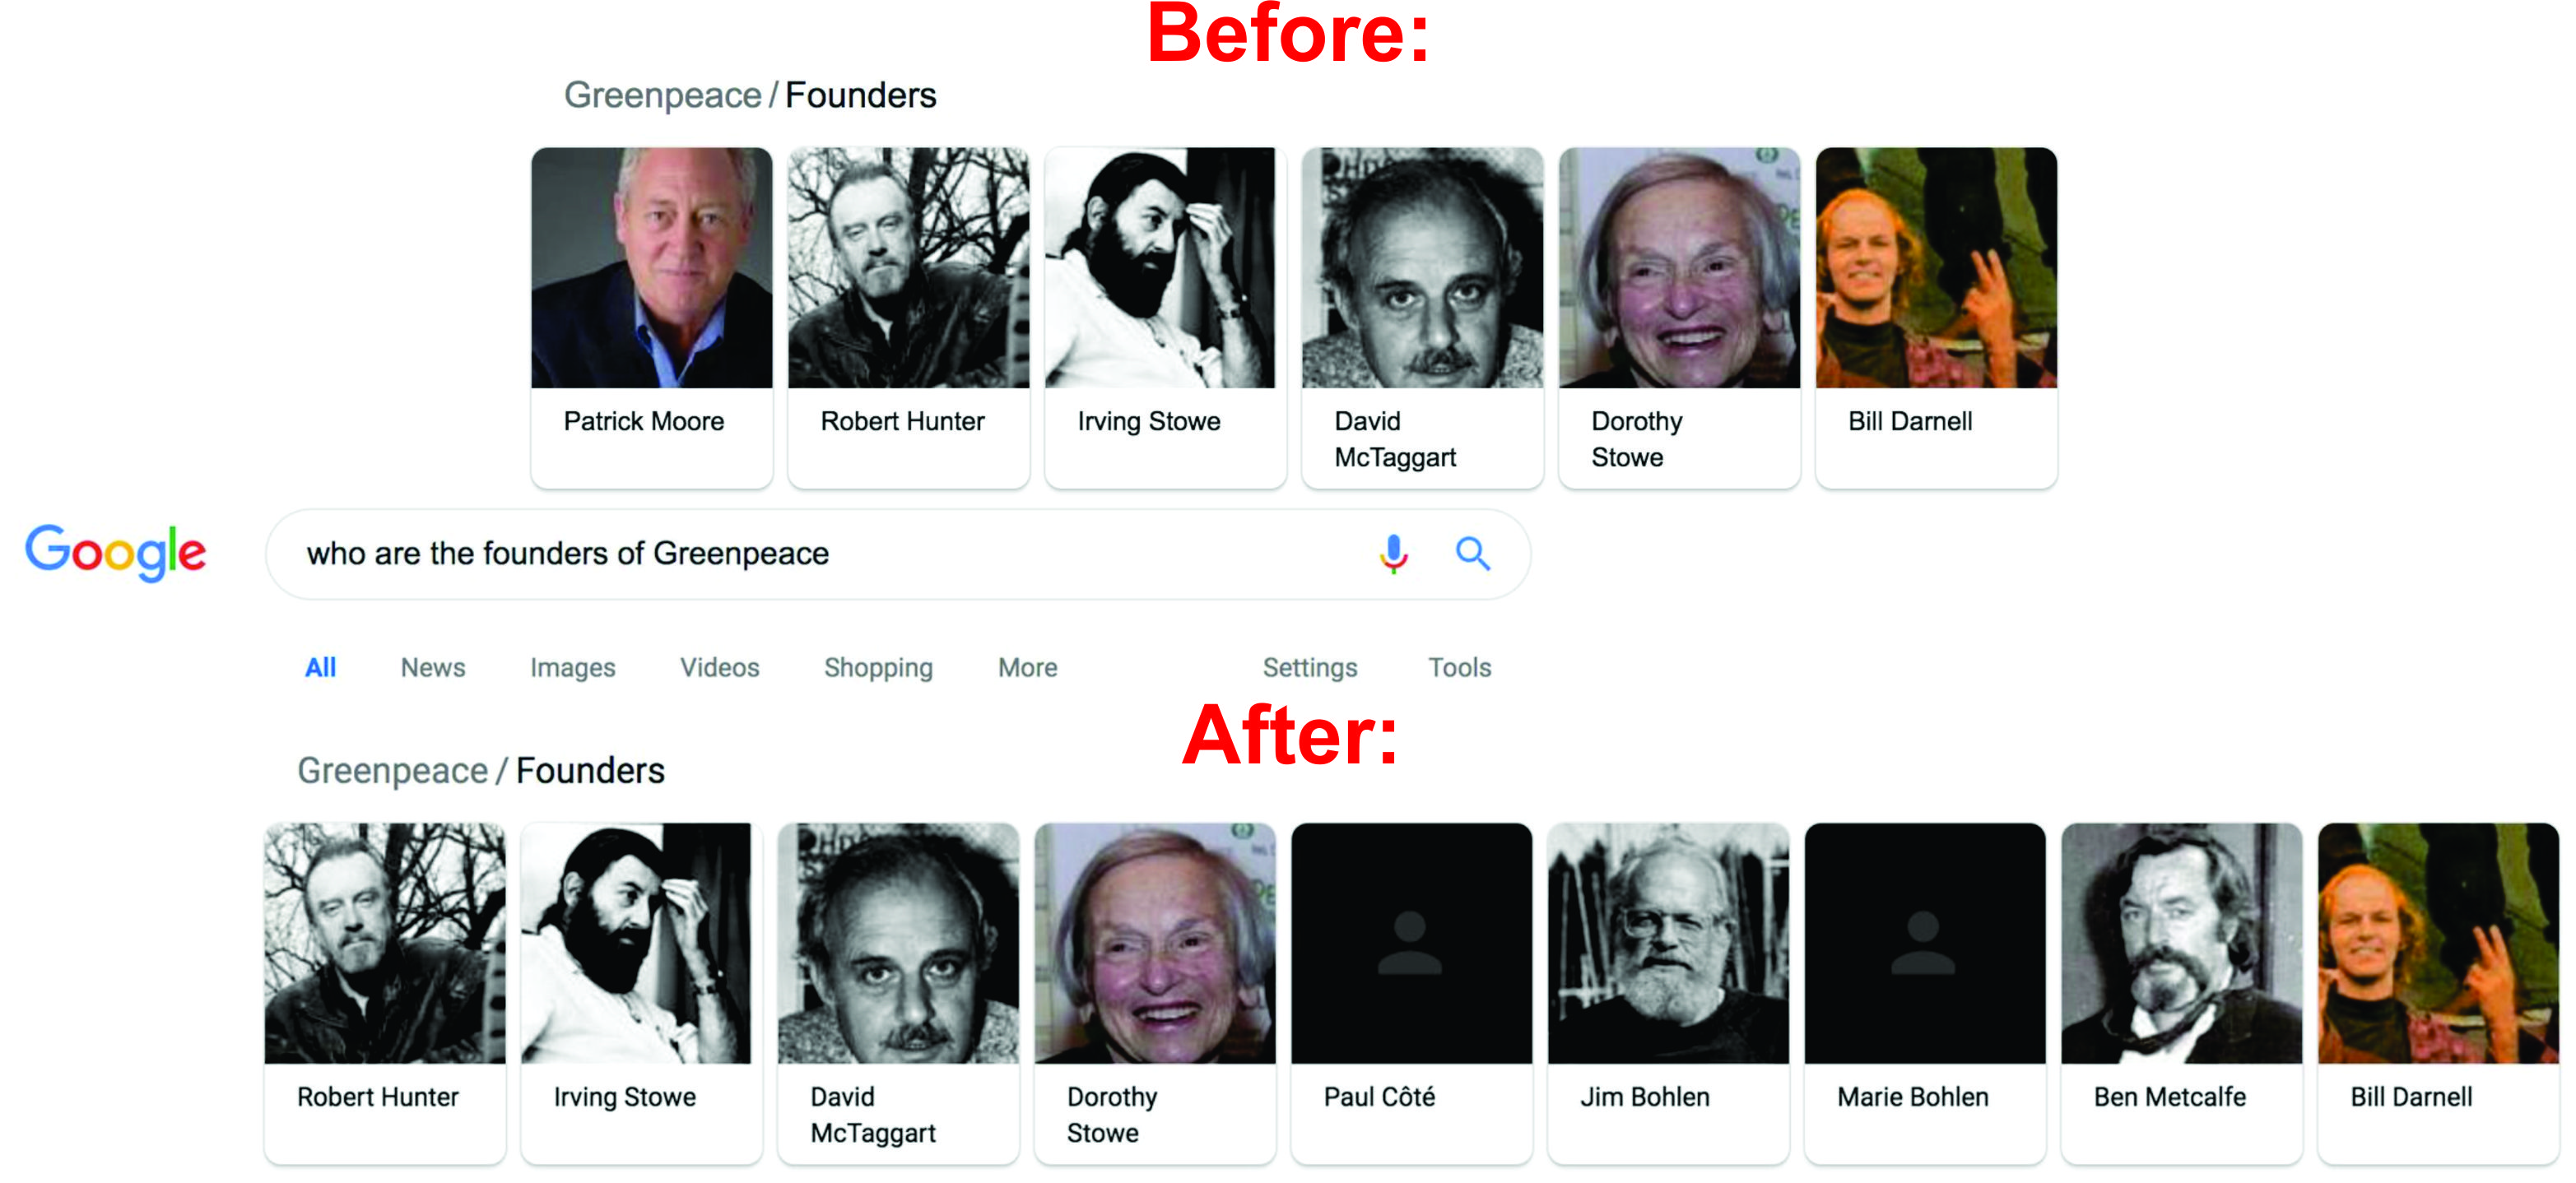This screenshot has width=2576, height=1183.
Task: Open Patrick Moore founder card
Action: pos(651,317)
